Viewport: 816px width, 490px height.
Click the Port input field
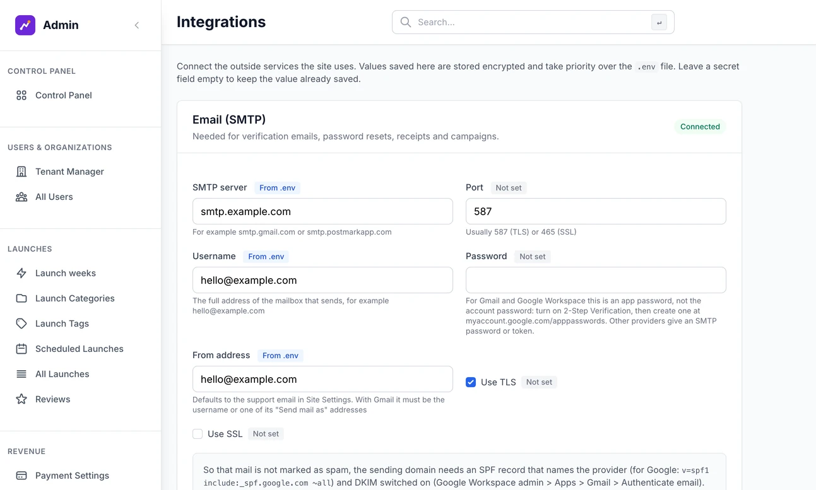(596, 211)
